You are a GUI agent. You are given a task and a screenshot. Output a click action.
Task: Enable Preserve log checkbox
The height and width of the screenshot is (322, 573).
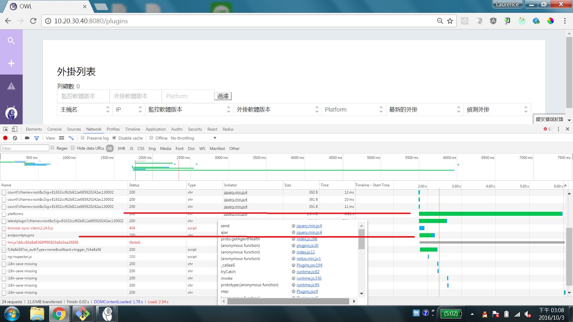pyautogui.click(x=83, y=138)
